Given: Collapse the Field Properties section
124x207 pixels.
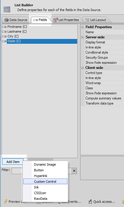Looking at the screenshot, I should (82, 27).
